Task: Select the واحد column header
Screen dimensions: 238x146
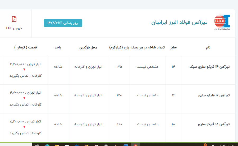Action: pyautogui.click(x=58, y=48)
